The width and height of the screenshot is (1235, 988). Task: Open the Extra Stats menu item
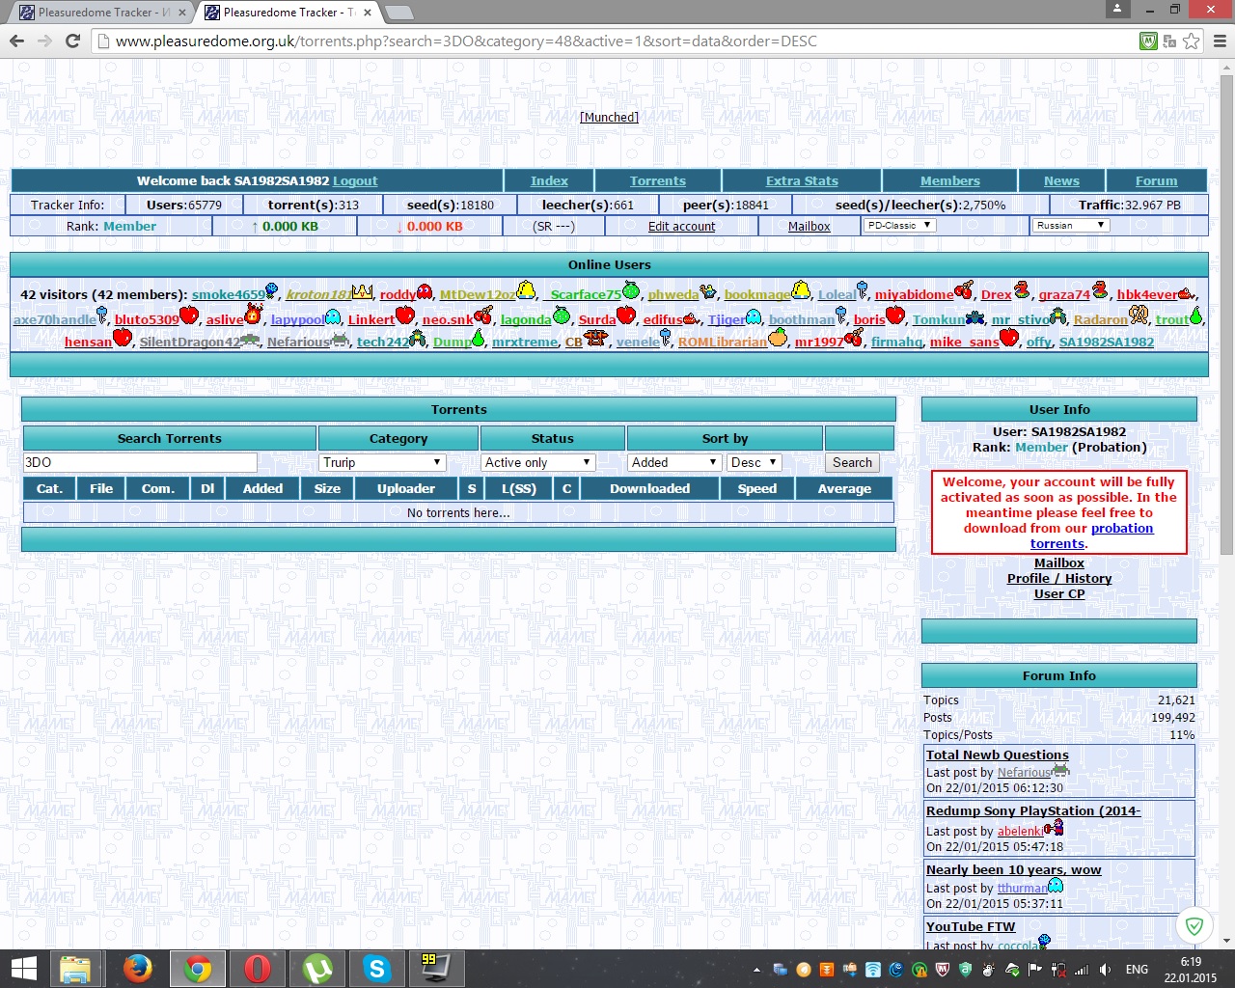click(x=802, y=180)
